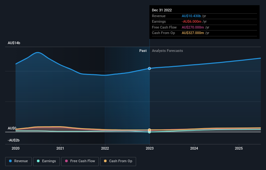
Task: Click the Past section label
Action: pos(143,51)
